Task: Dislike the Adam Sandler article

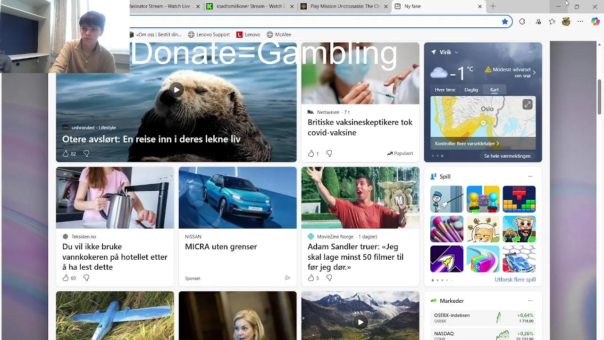Action: tap(329, 278)
